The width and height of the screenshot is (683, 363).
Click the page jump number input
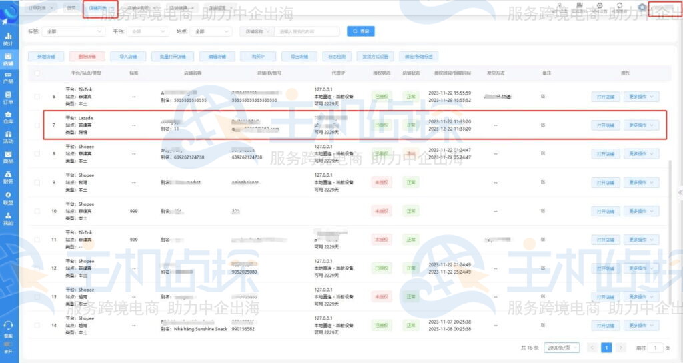655,348
